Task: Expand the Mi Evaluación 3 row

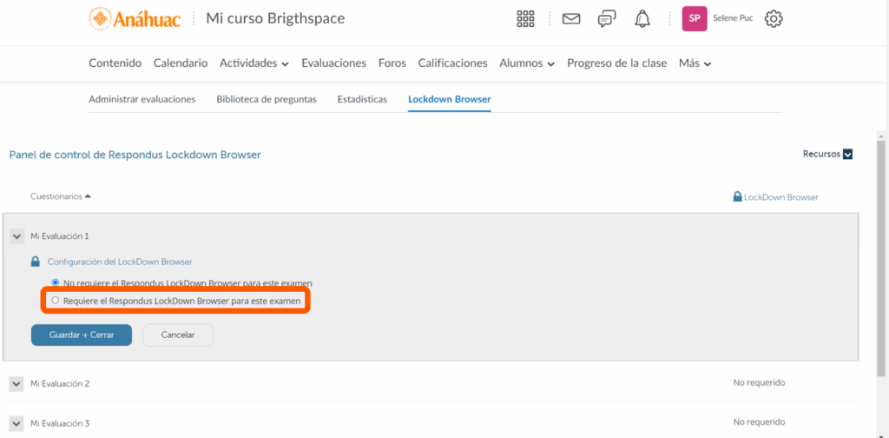Action: coord(16,423)
